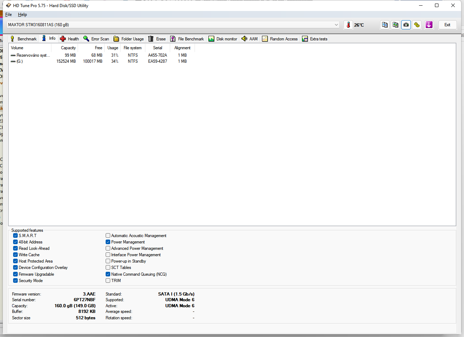Check Automatic Acoustic Management option
The width and height of the screenshot is (464, 337).
coord(108,236)
